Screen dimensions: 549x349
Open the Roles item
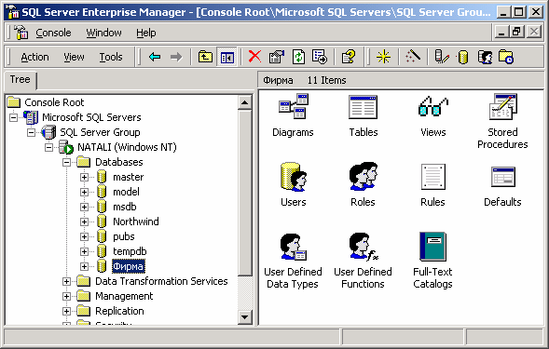tap(364, 184)
